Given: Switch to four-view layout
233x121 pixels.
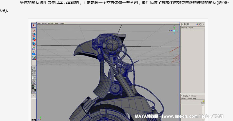Looking at the screenshot, I should click(x=34, y=72).
